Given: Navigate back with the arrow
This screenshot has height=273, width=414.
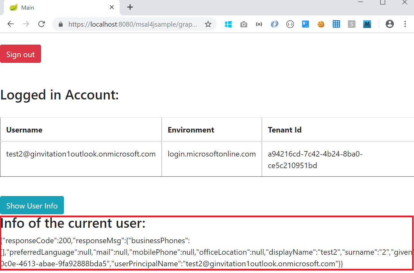Looking at the screenshot, I should pyautogui.click(x=11, y=24).
